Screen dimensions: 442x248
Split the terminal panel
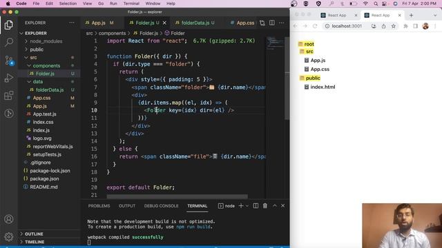coord(256,206)
